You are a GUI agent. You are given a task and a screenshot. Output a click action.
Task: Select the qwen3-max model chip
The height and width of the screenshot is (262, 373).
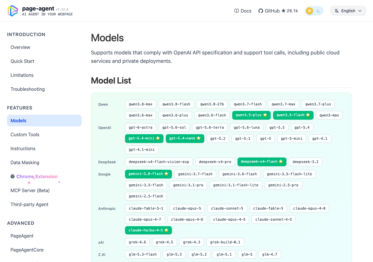tap(329, 115)
